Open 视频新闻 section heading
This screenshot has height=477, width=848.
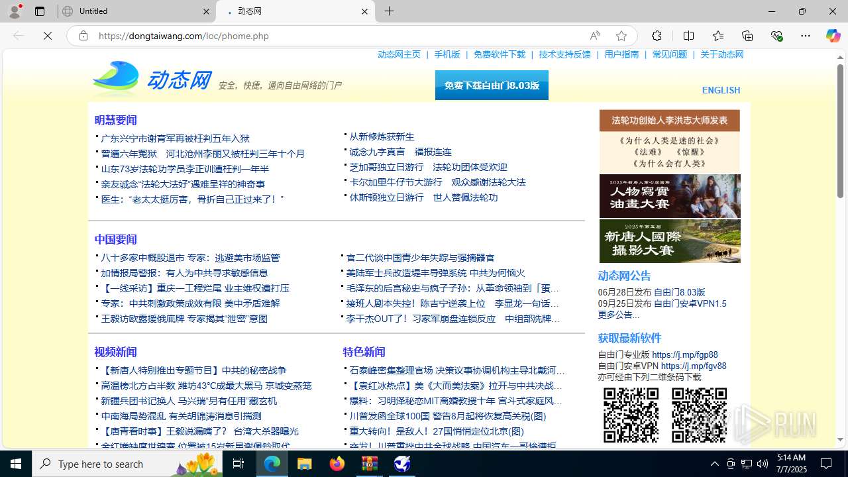click(x=115, y=352)
